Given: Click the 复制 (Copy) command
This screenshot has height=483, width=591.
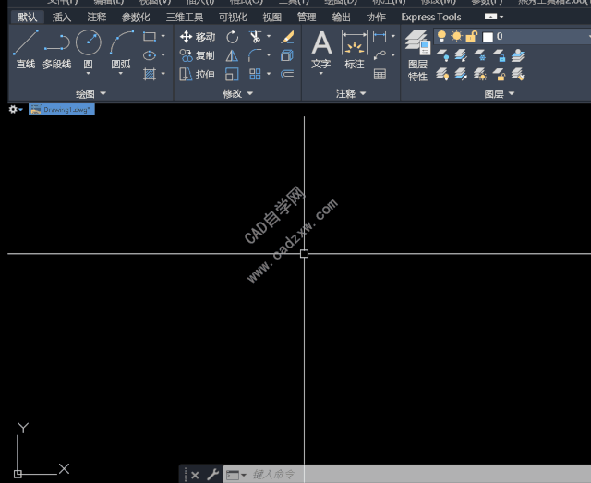Looking at the screenshot, I should [x=197, y=55].
